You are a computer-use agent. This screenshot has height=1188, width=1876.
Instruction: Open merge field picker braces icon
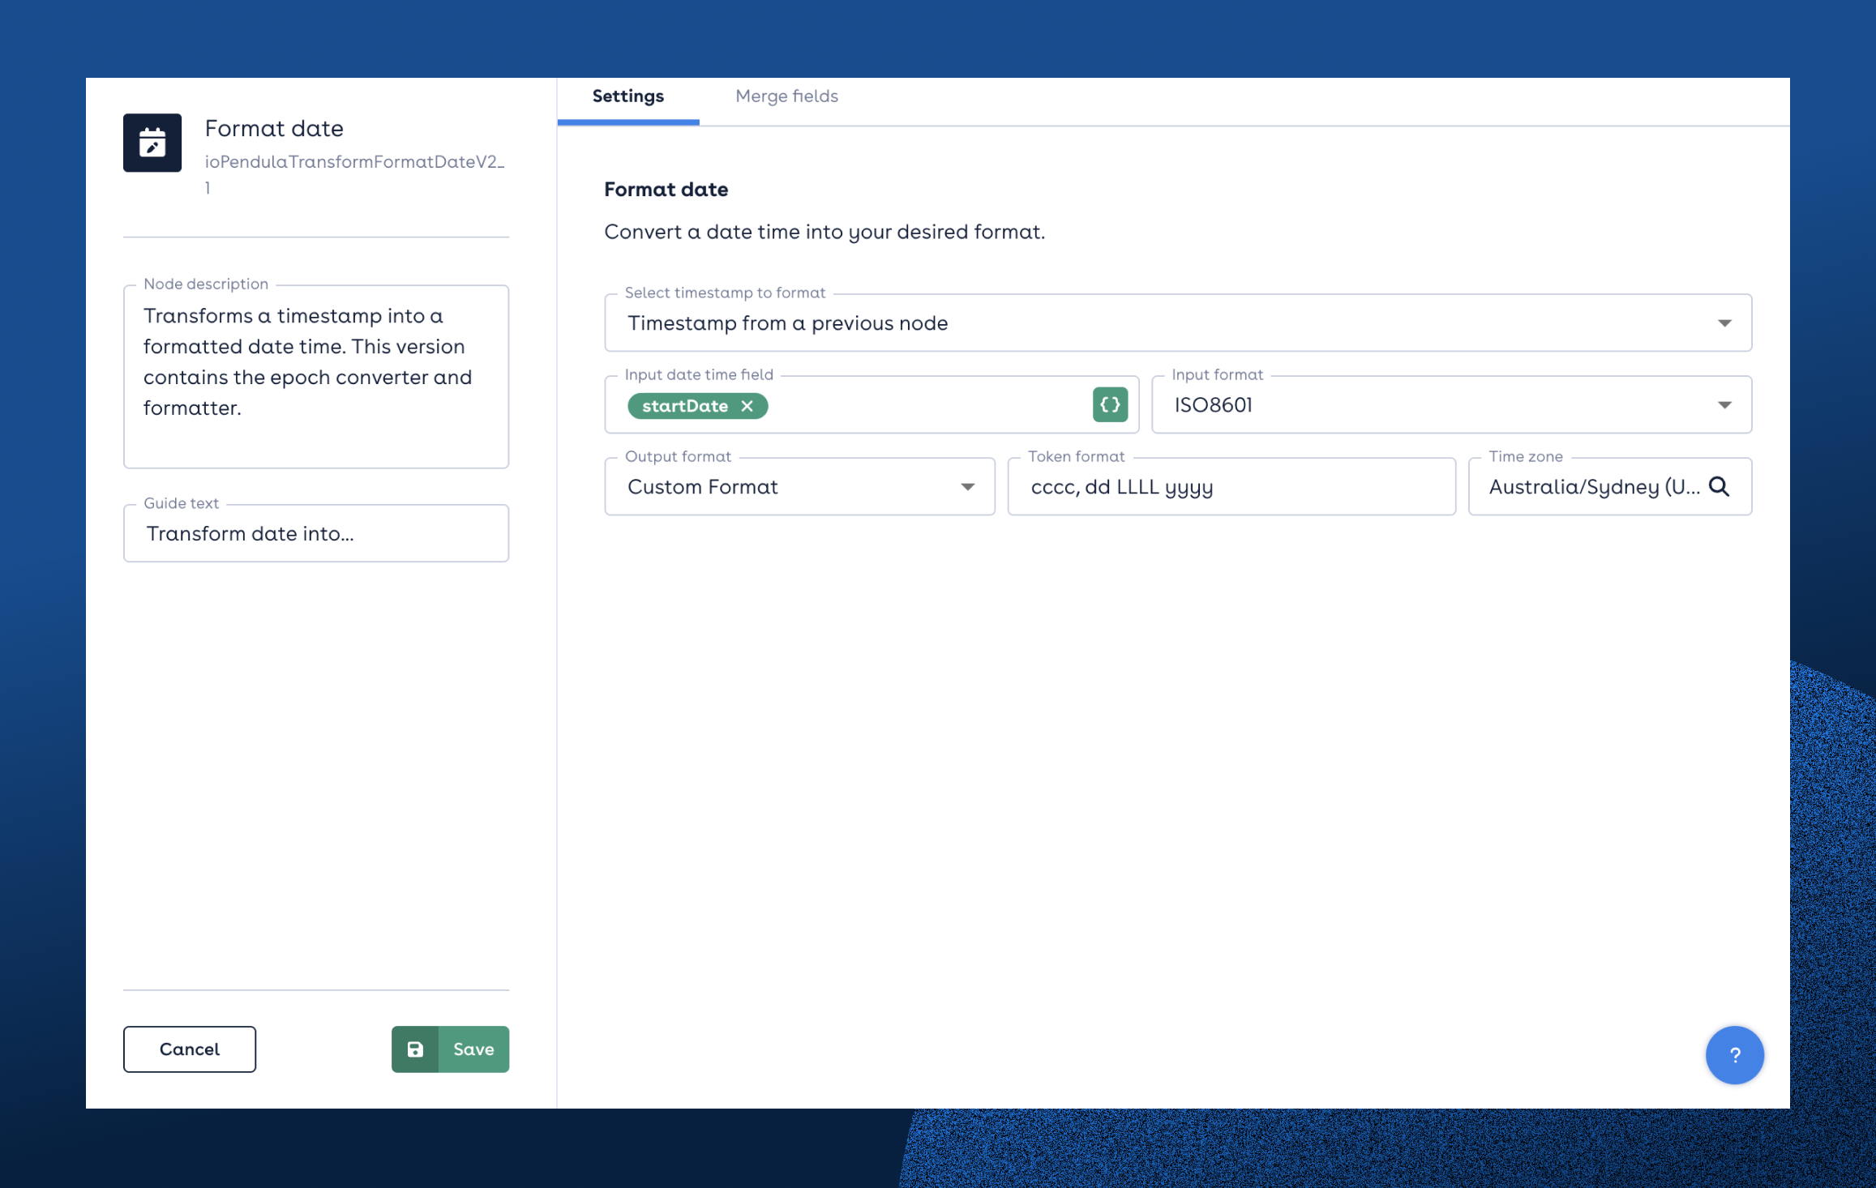[x=1110, y=404]
